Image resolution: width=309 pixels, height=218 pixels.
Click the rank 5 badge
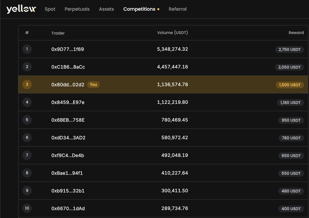point(27,120)
